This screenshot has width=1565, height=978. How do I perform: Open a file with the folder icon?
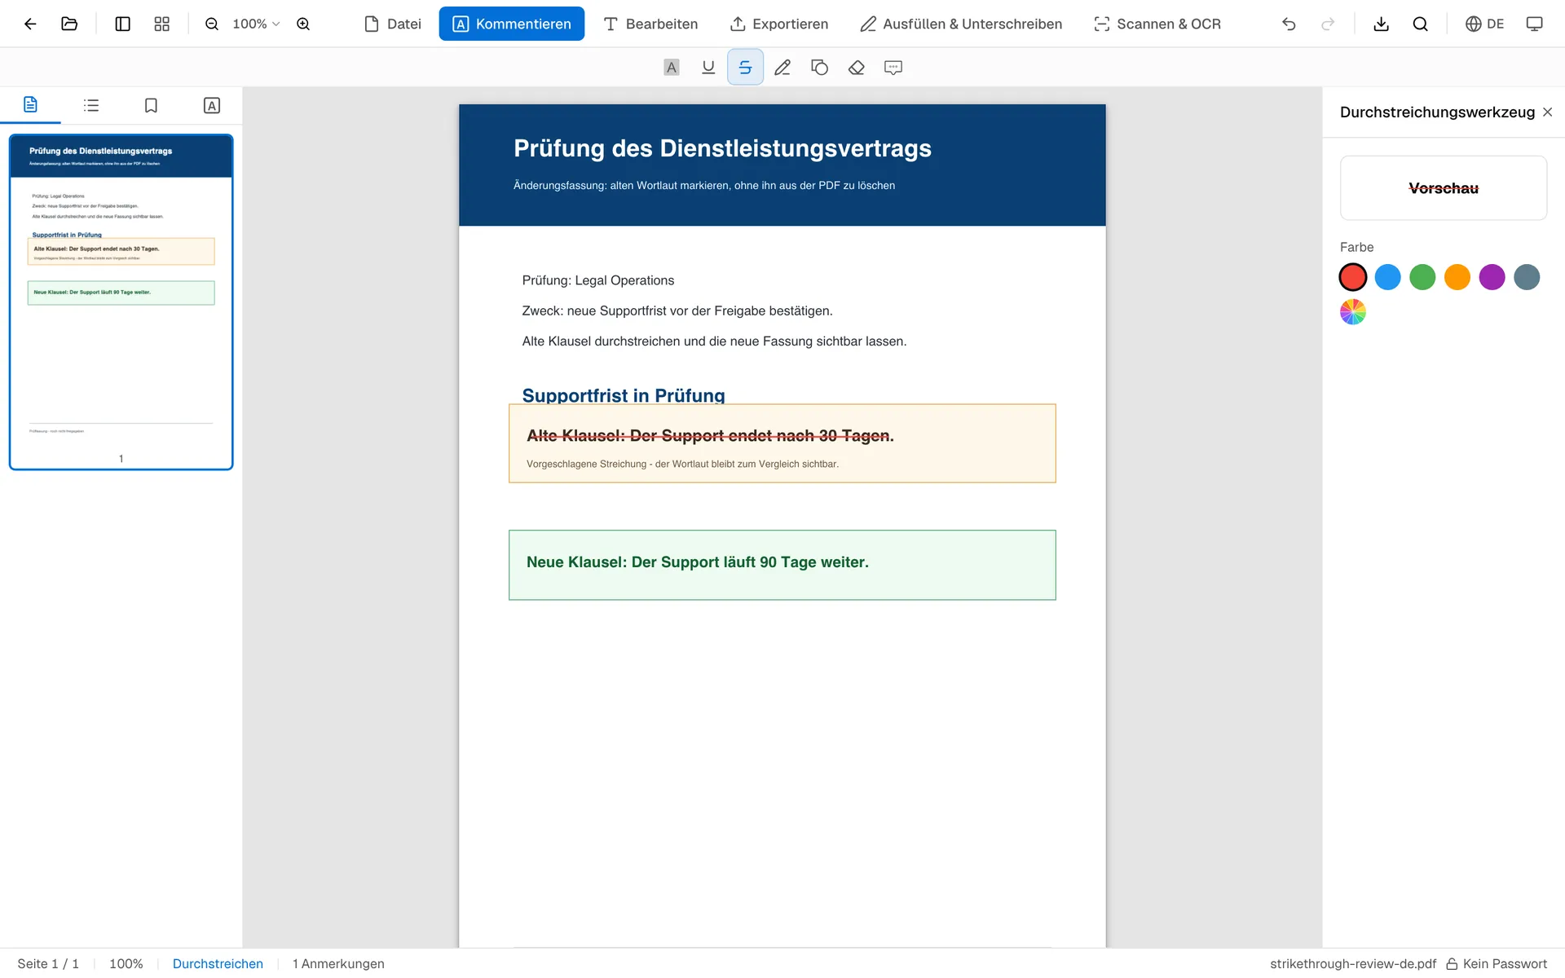[x=69, y=24]
